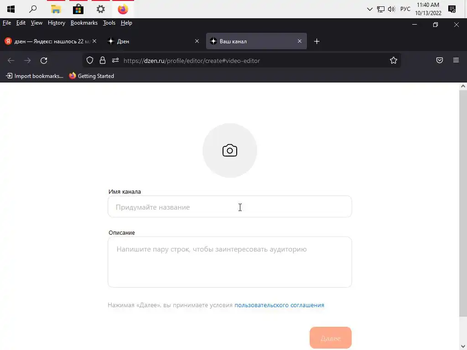
Task: Click into the Описание text area
Action: [230, 262]
